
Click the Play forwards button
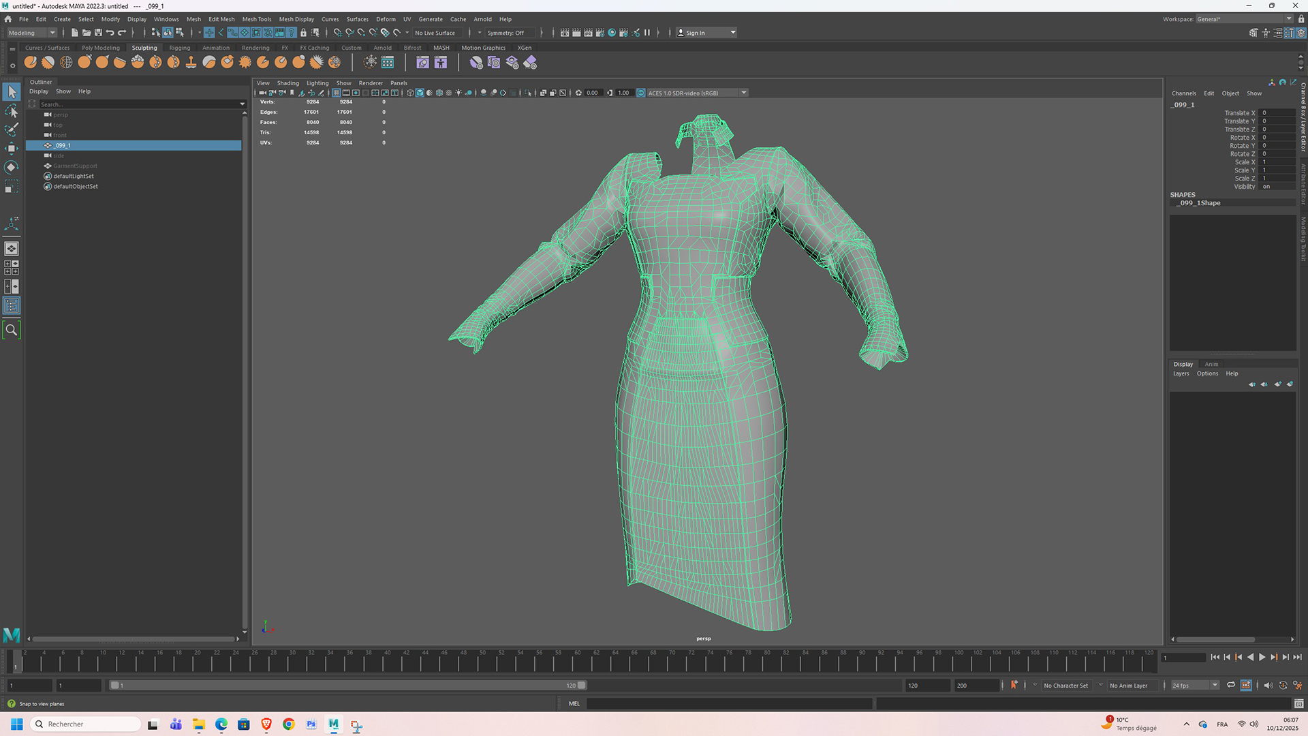click(1262, 658)
